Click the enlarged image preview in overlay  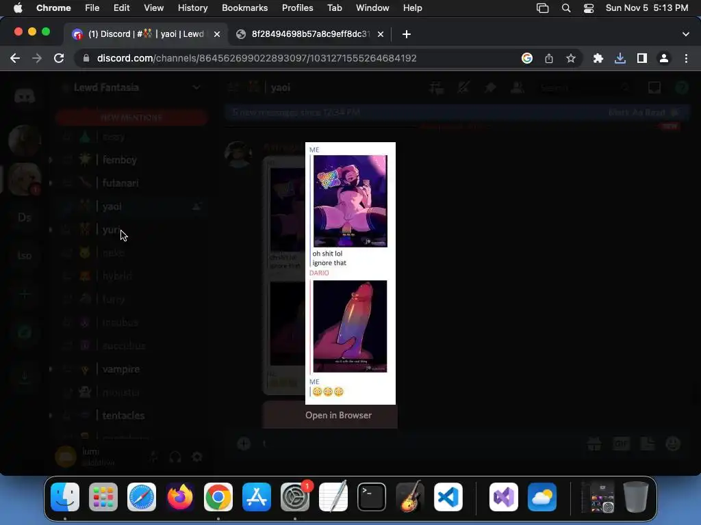(350, 273)
